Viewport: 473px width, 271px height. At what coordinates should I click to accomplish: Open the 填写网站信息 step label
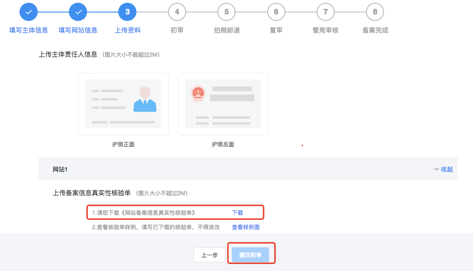tap(78, 30)
